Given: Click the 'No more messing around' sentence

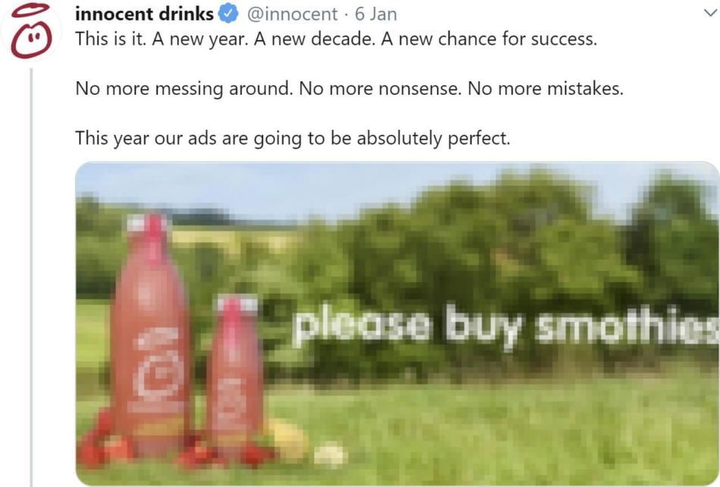Looking at the screenshot, I should [x=183, y=88].
